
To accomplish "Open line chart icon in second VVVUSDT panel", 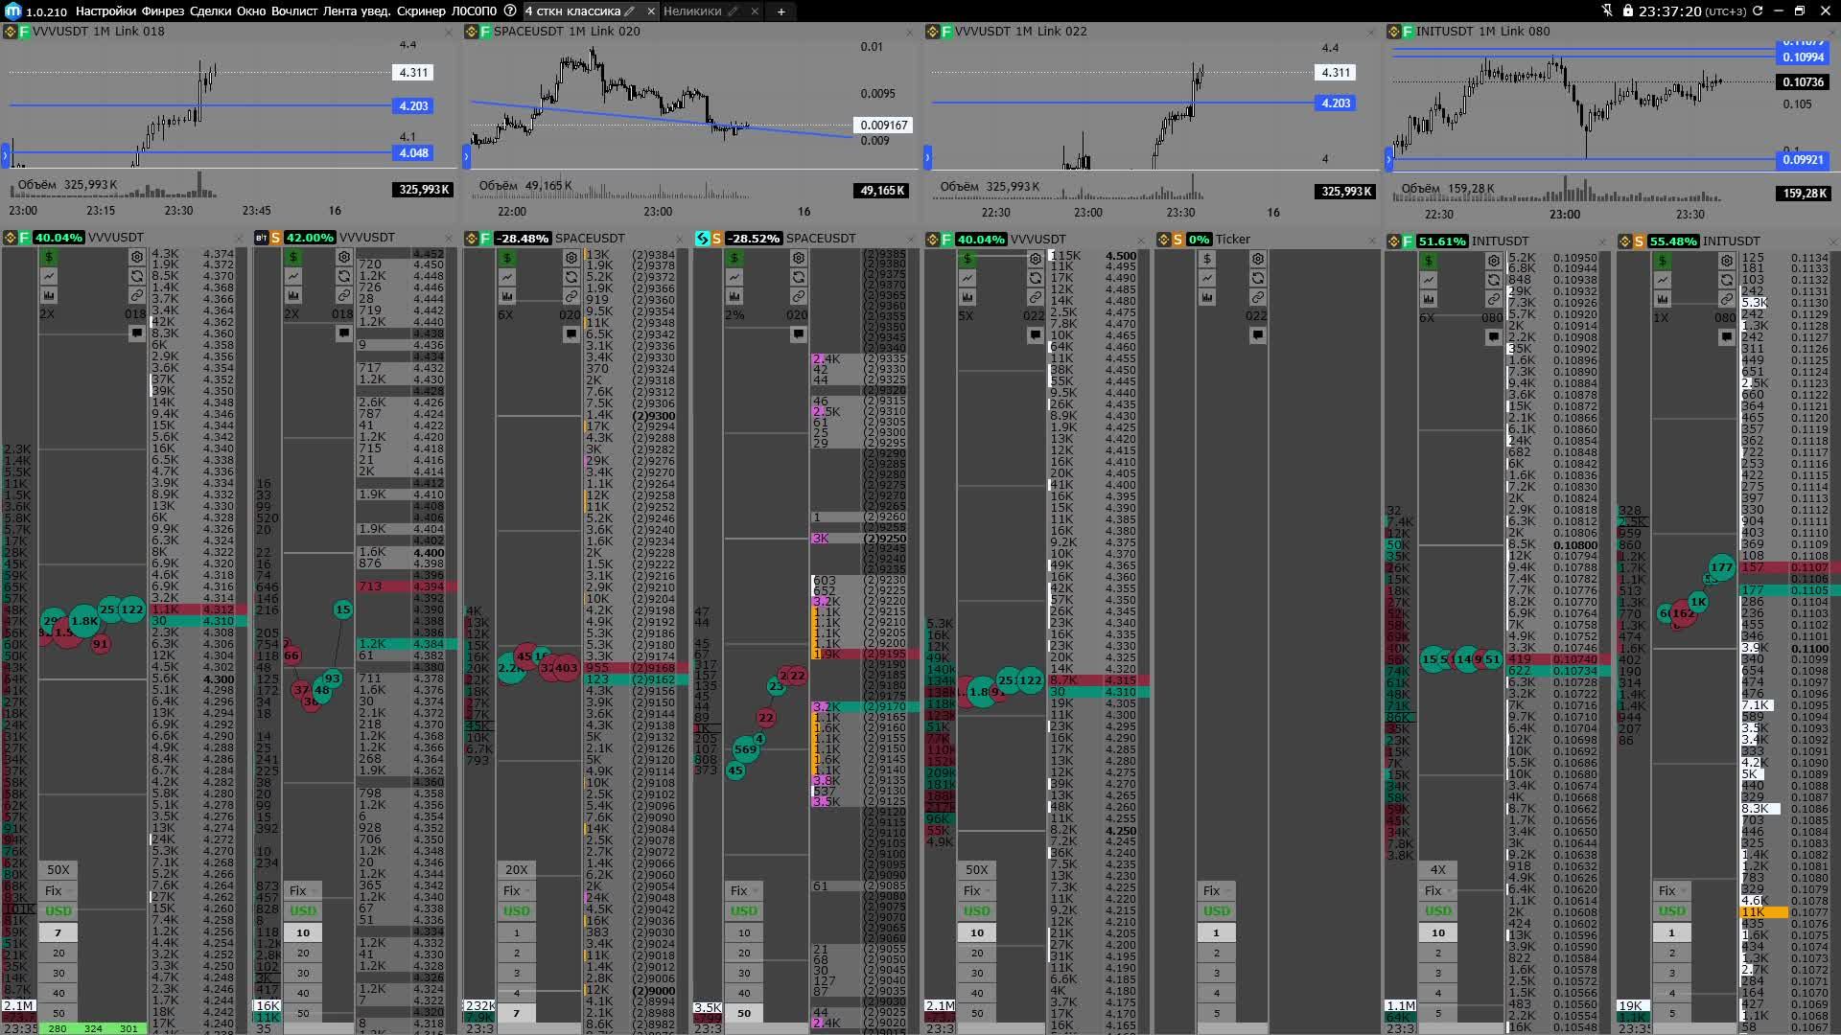I will click(x=293, y=276).
